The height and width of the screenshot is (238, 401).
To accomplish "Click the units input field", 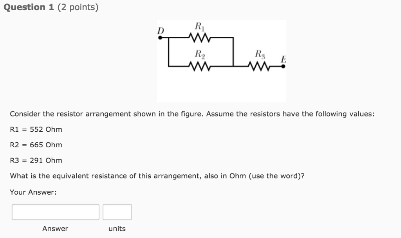I will pyautogui.click(x=117, y=212).
